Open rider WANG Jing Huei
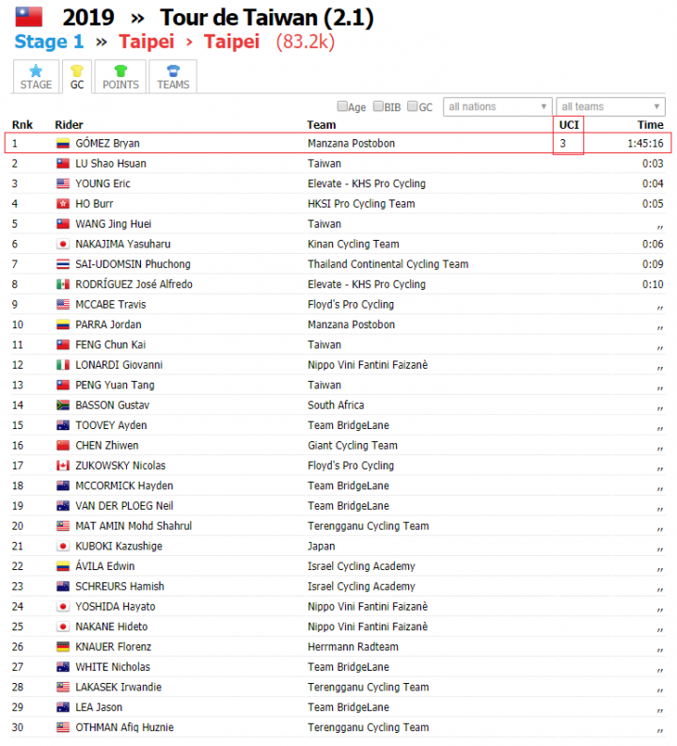This screenshot has width=677, height=746. coord(113,224)
